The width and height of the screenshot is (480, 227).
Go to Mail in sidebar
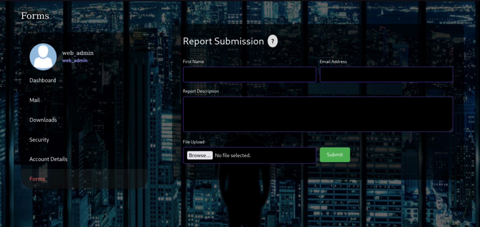tap(35, 100)
